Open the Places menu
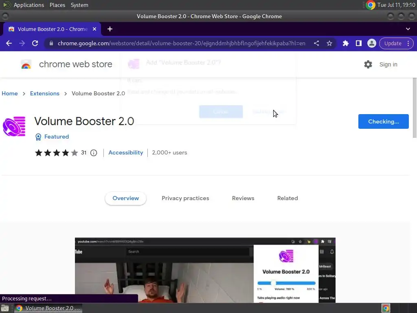 click(x=57, y=5)
